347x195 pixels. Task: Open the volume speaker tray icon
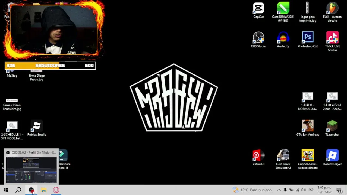point(304,190)
